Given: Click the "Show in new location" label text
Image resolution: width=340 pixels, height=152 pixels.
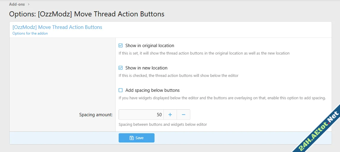Looking at the screenshot, I should [x=146, y=68].
